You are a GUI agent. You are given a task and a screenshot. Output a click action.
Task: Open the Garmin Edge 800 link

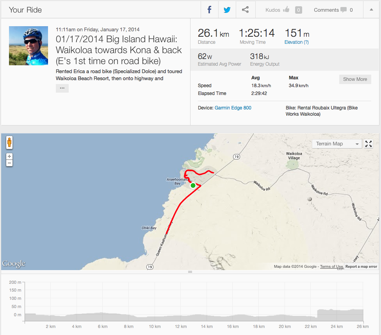tap(233, 108)
